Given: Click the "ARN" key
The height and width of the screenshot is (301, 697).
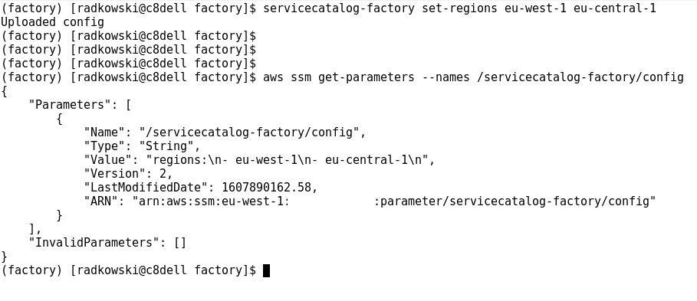Looking at the screenshot, I should pyautogui.click(x=101, y=201).
